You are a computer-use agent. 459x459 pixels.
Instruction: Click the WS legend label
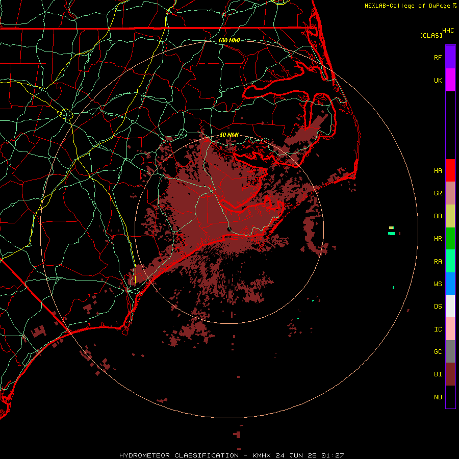(438, 284)
